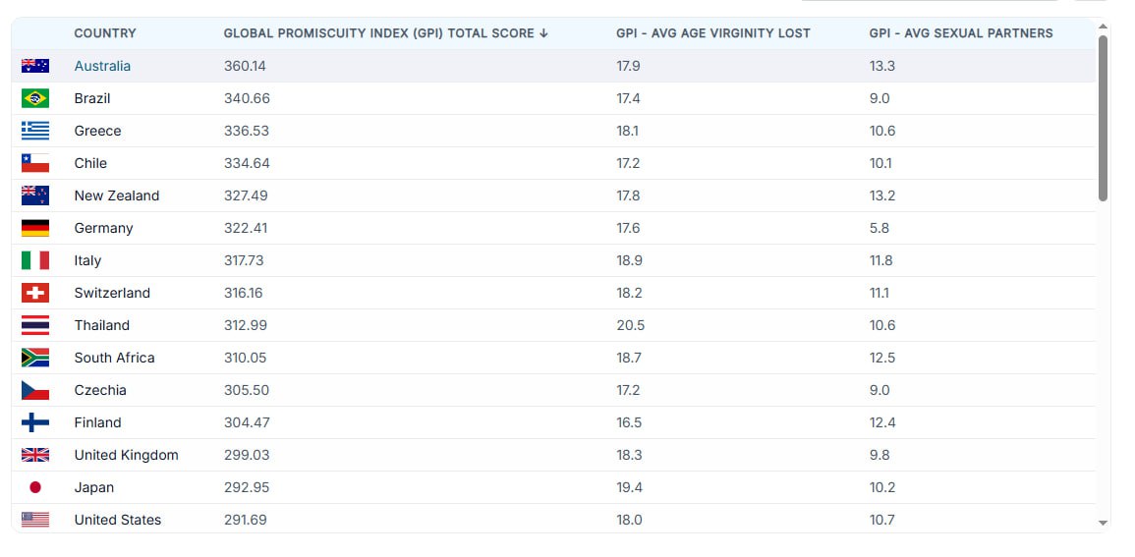
Task: Select the New Zealand row name
Action: click(116, 195)
